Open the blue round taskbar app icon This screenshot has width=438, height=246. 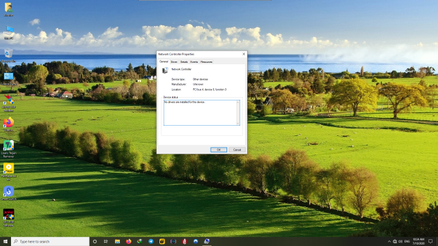click(x=196, y=241)
